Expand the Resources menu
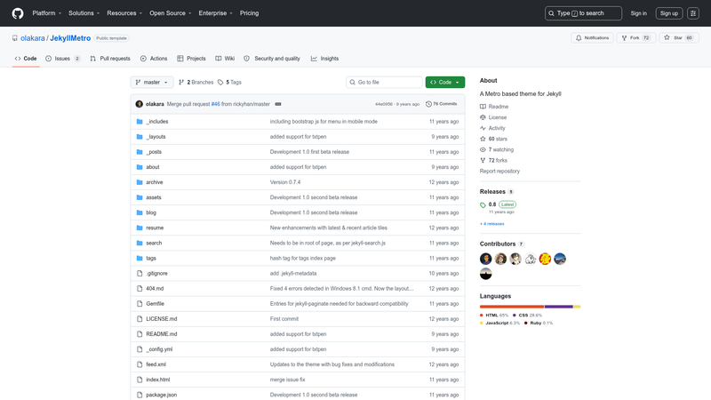The height and width of the screenshot is (400, 711). [124, 13]
